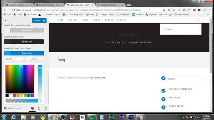This screenshot has width=214, height=120.
Task: Open Chrome three-dot menu
Action: (209, 10)
